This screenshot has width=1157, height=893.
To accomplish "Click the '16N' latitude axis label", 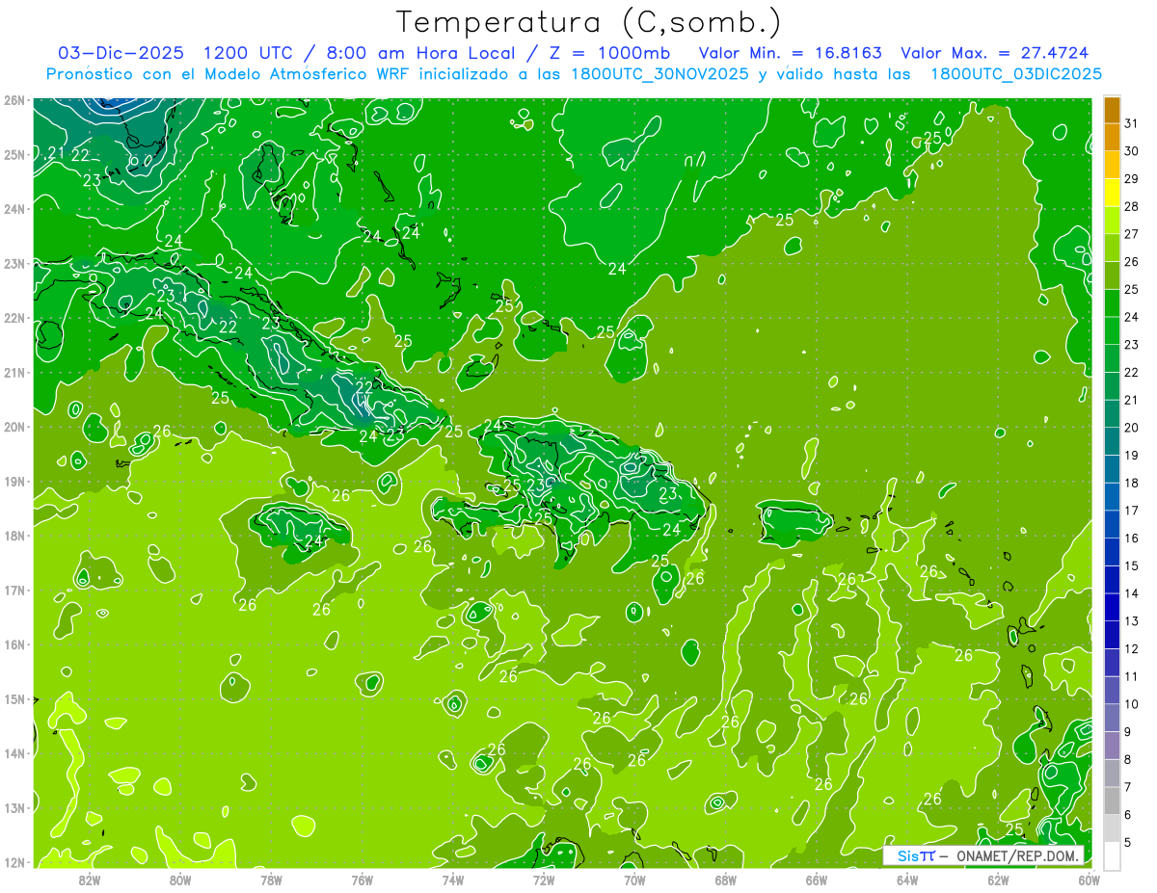I will 13,644.
